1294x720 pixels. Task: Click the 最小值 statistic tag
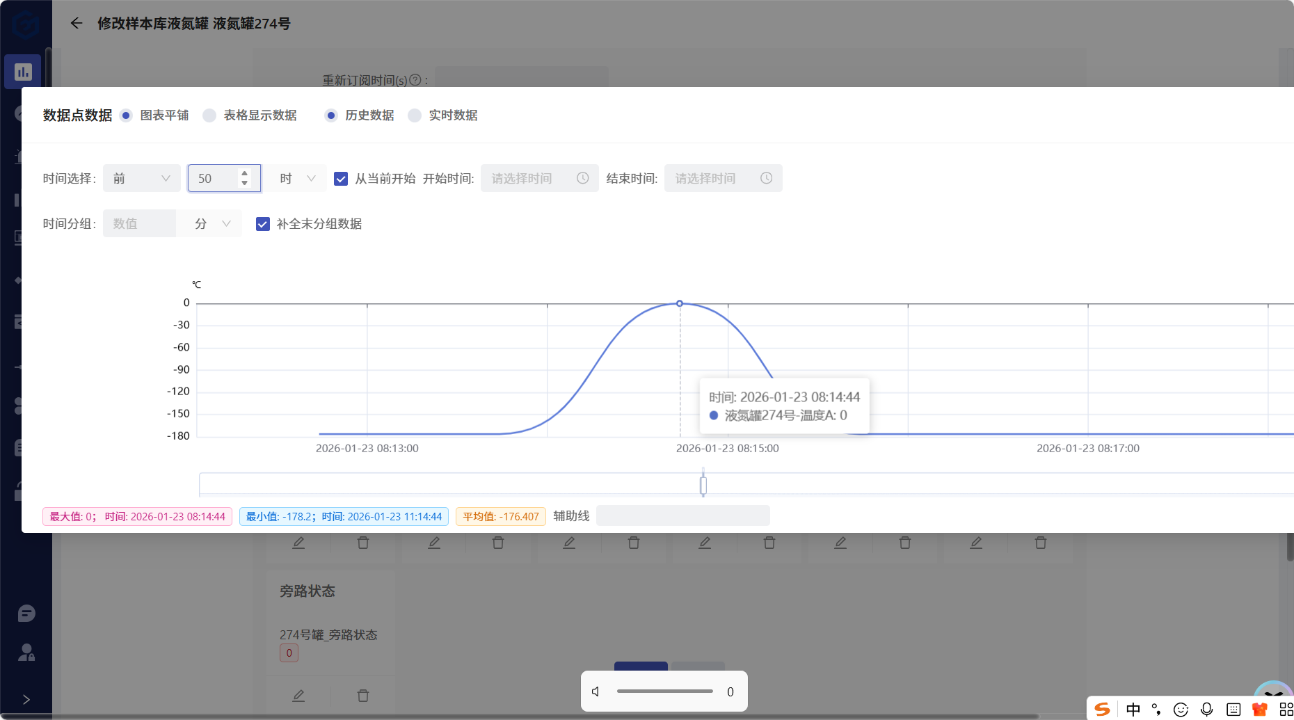(344, 516)
